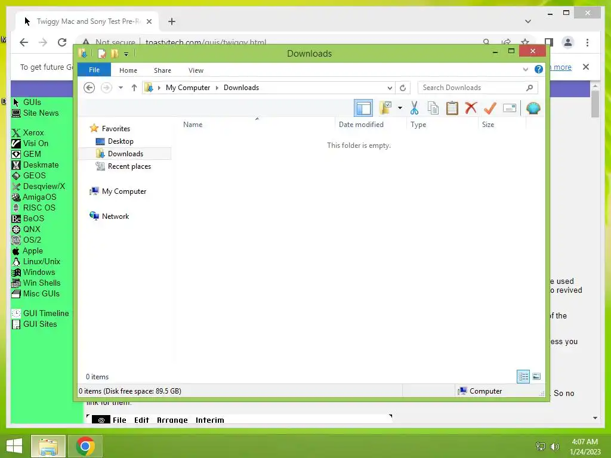Screen dimensions: 611x458
Task: Click the red X Delete icon
Action: point(471,107)
